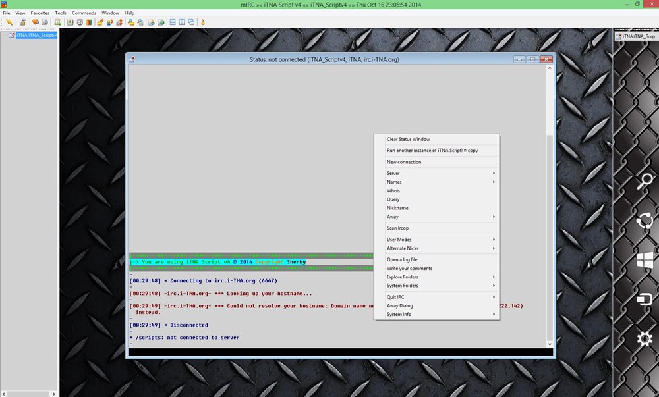Click the 'Disconnected' status line
Image resolution: width=659 pixels, height=397 pixels.
click(x=169, y=325)
